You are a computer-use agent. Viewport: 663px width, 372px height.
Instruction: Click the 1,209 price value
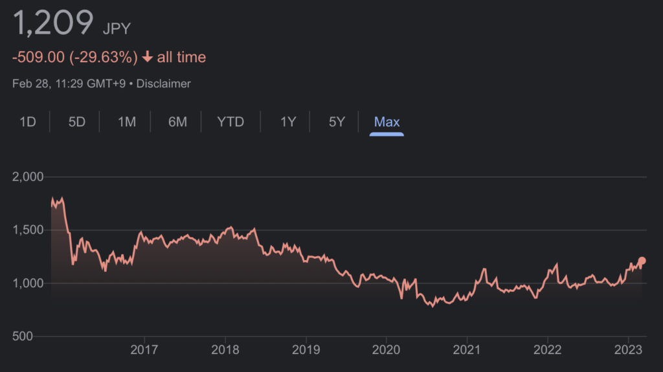click(x=54, y=23)
